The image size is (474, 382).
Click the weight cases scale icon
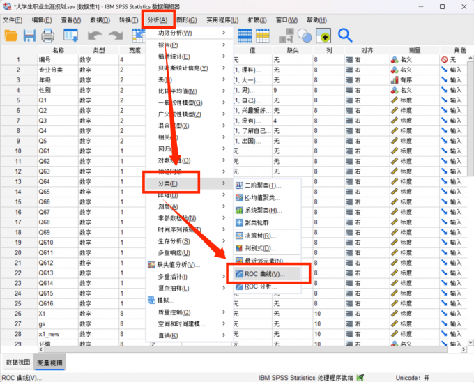coord(286,36)
